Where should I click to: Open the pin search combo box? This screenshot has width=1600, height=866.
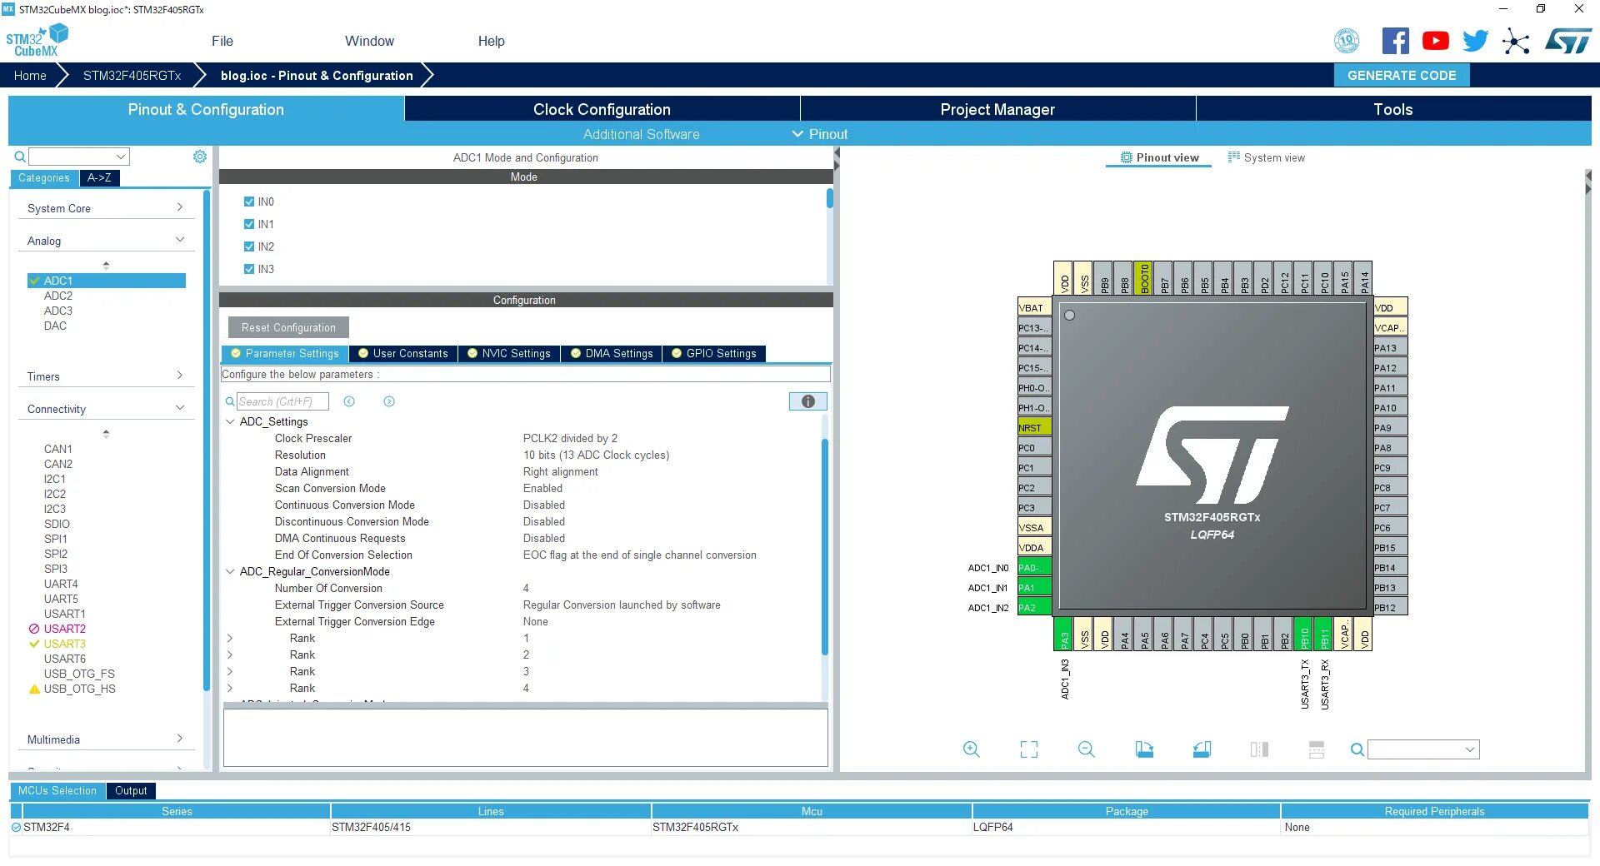pos(1423,749)
